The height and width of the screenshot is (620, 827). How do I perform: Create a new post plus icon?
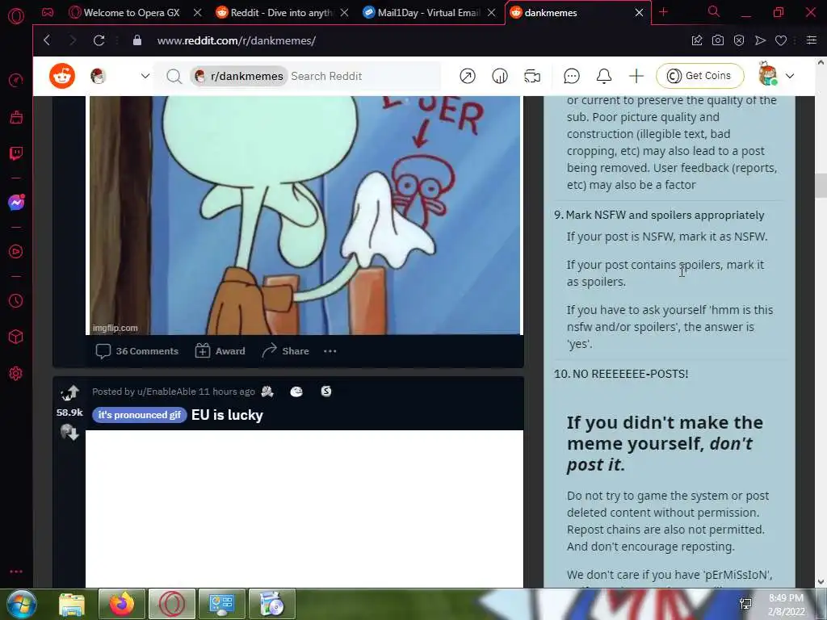click(636, 76)
